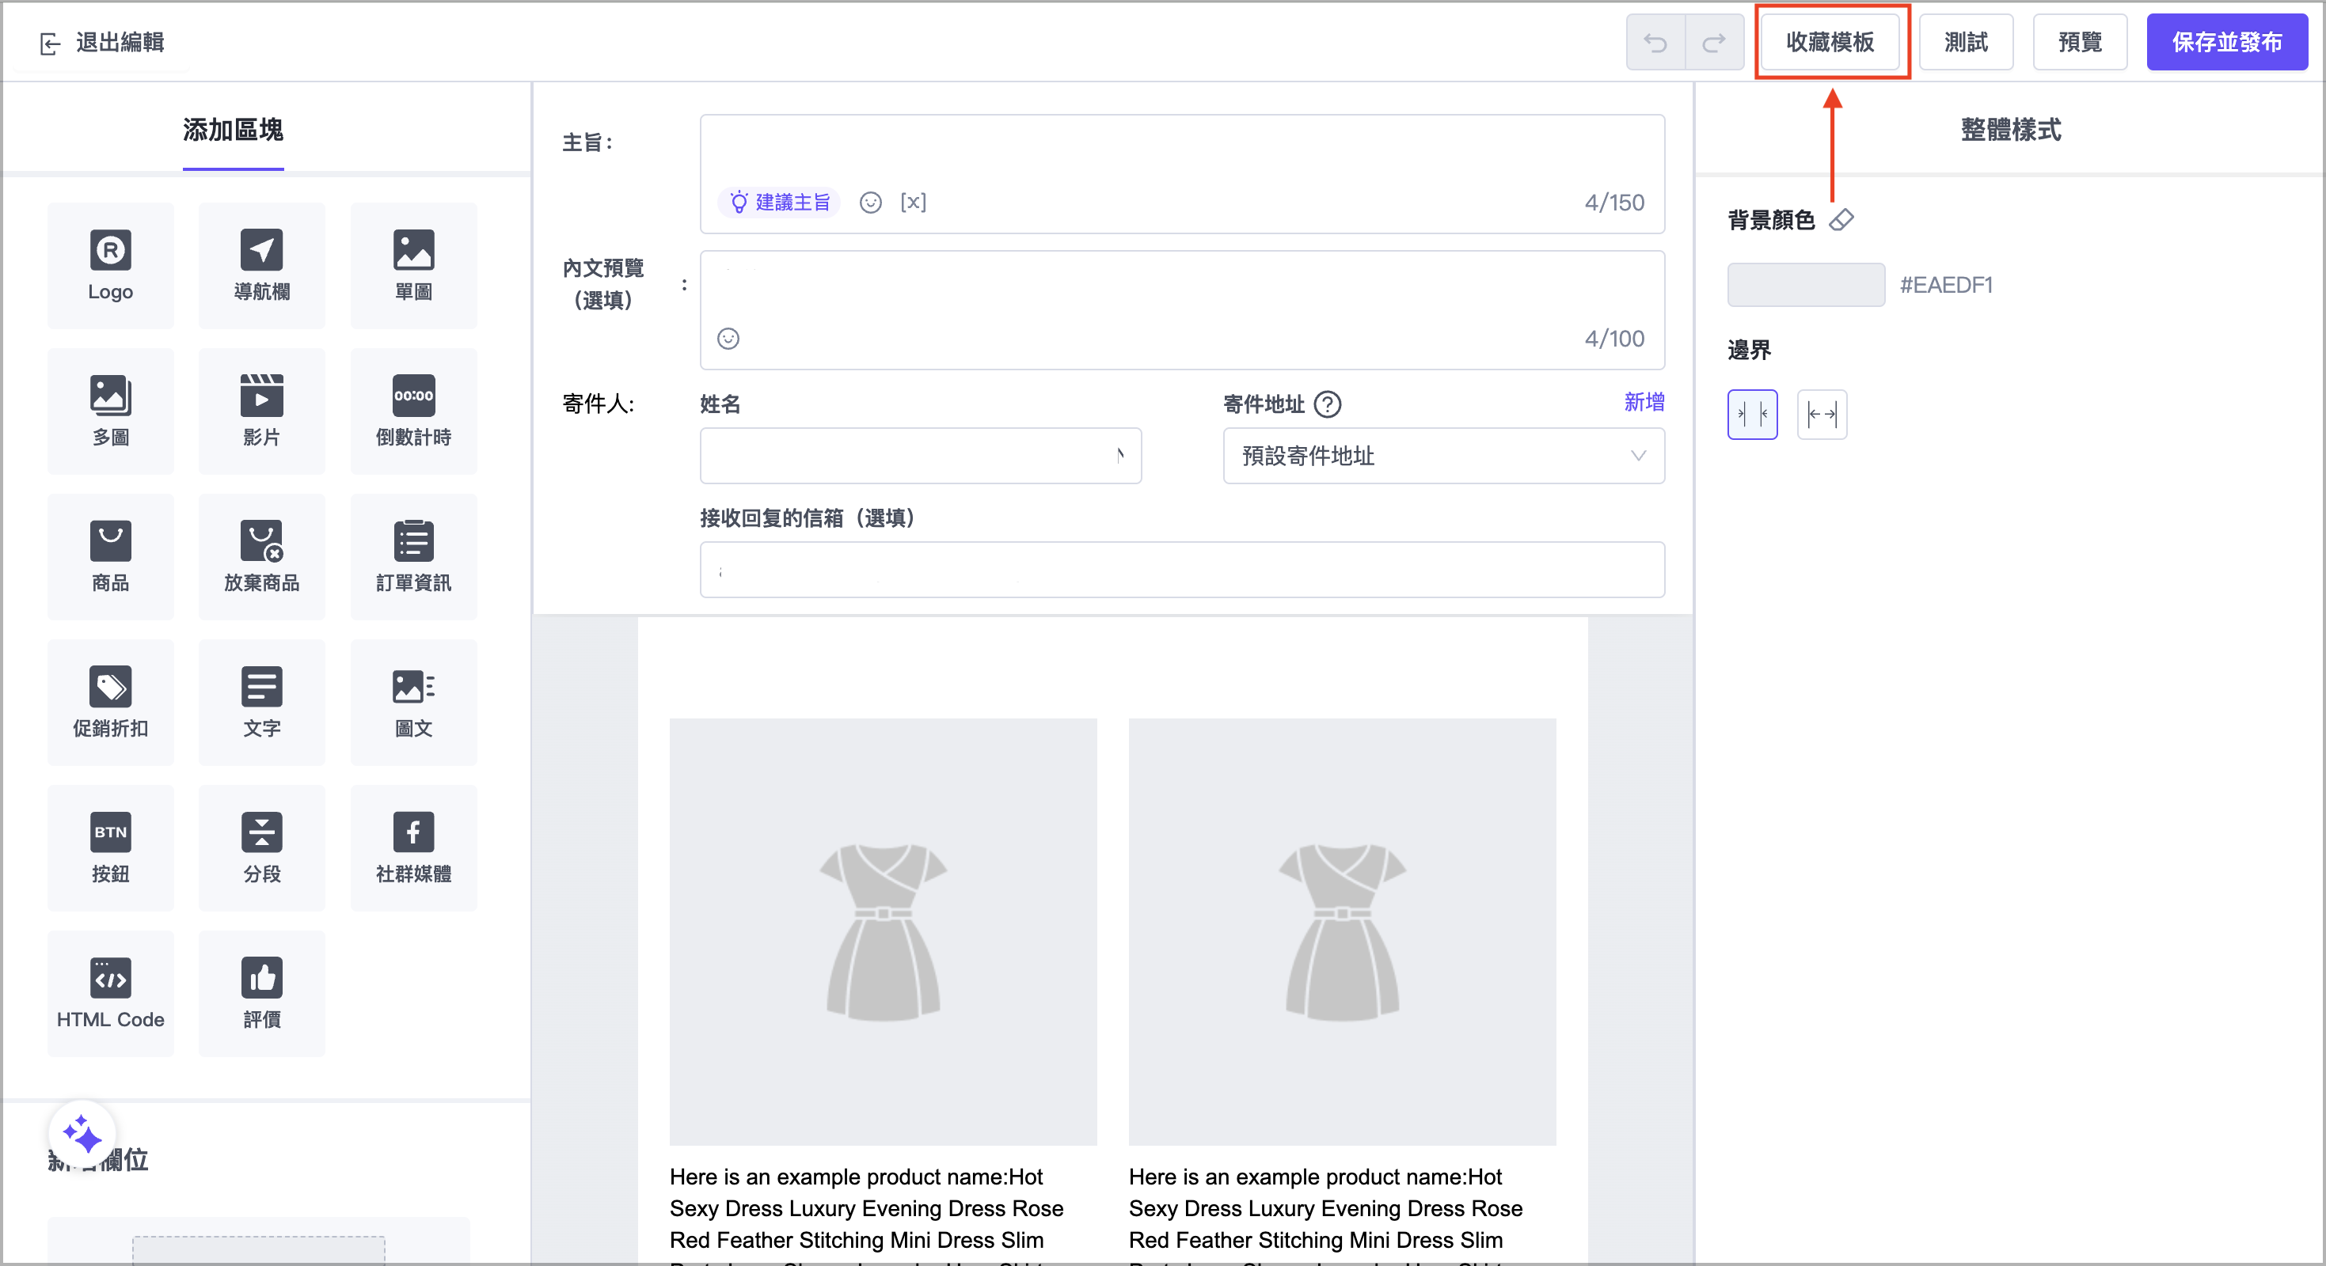
Task: Insert the video block (影片)
Action: pyautogui.click(x=261, y=411)
